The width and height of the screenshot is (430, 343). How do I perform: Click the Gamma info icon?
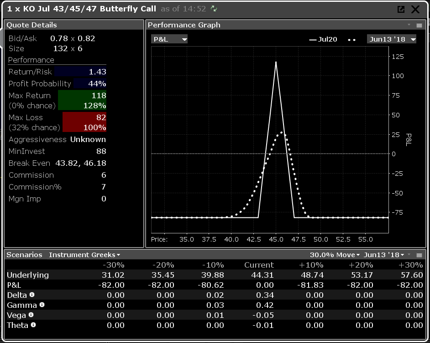42,305
